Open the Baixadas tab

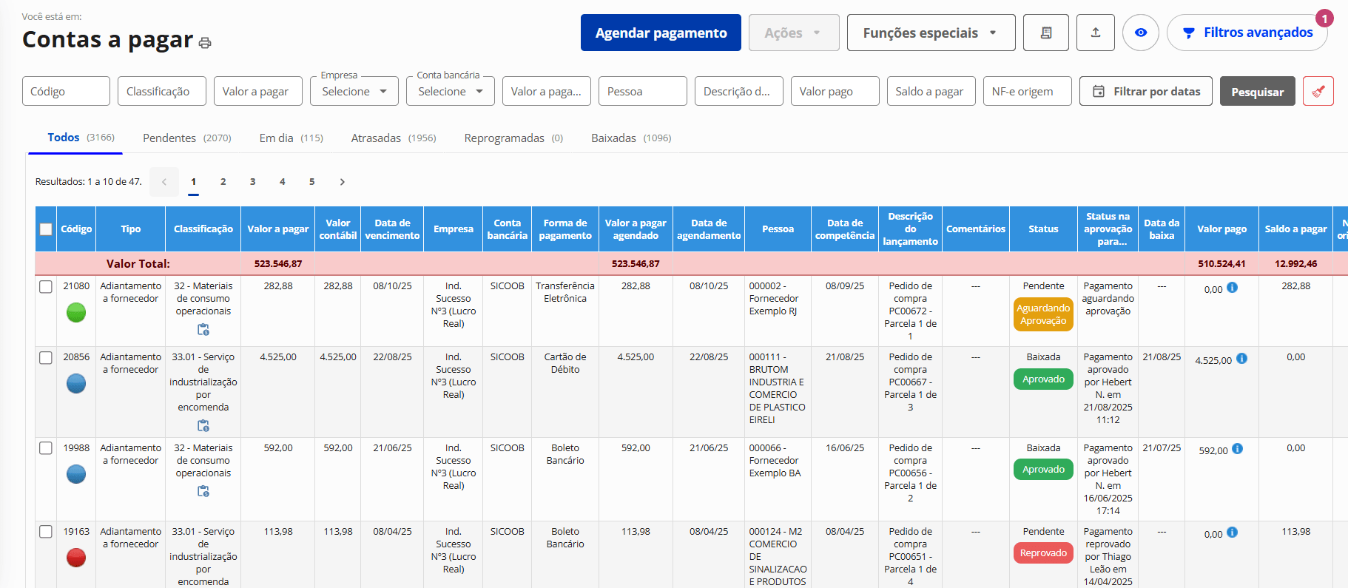click(630, 138)
